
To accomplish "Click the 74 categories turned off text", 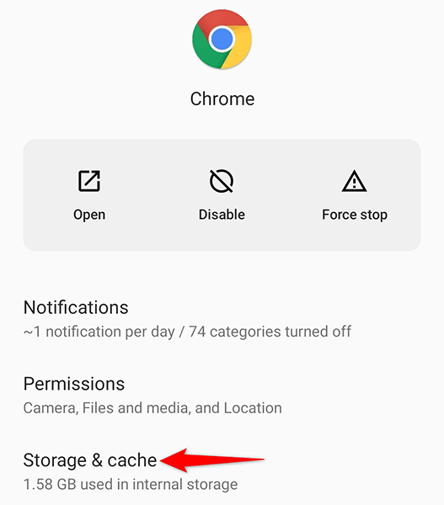I will [270, 332].
